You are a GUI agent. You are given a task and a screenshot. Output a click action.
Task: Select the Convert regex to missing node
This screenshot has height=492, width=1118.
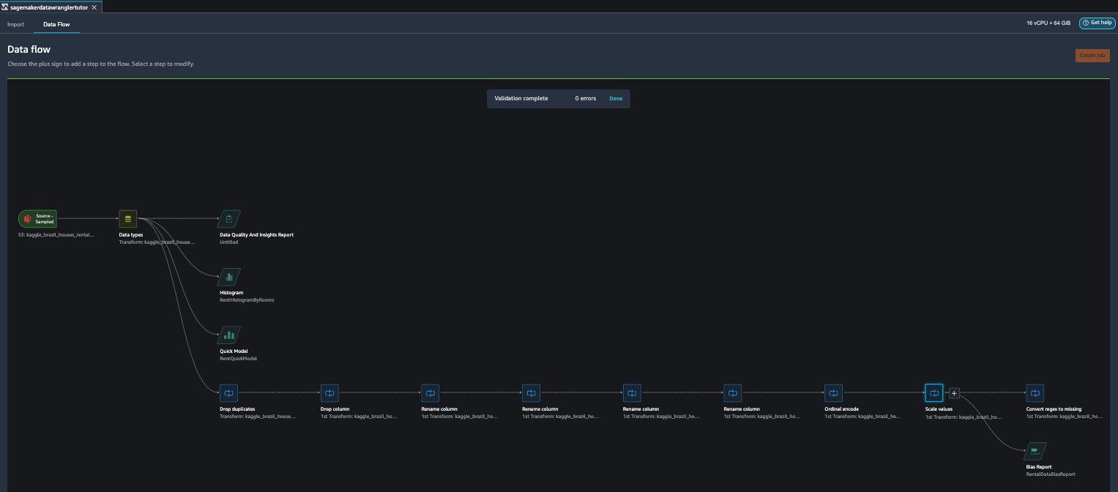tap(1035, 393)
